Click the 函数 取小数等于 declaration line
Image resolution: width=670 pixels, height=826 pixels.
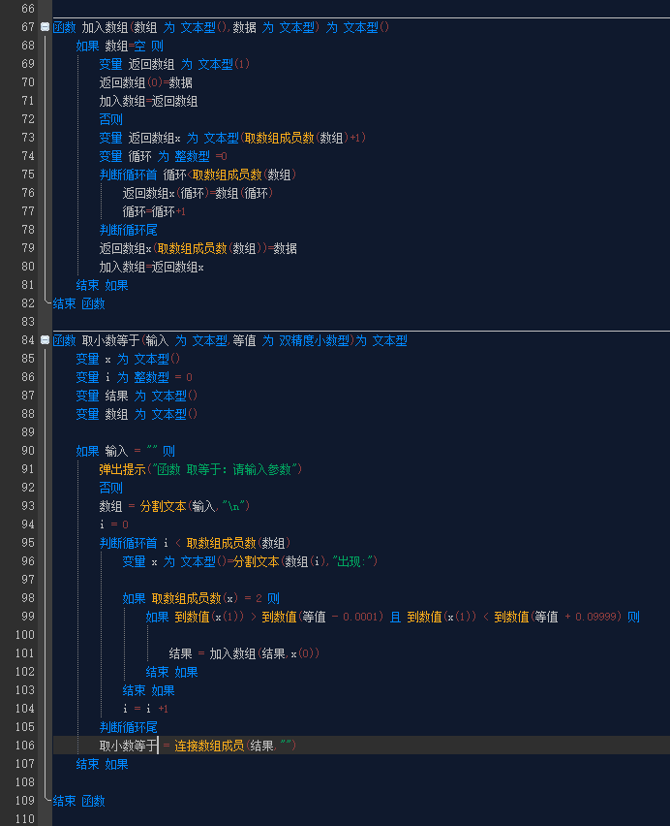(x=229, y=341)
